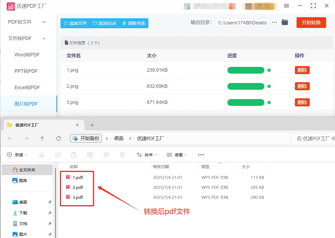Viewport: 335px width, 238px height.
Task: Select 1.pdf in the Explorer file list
Action: coord(78,177)
